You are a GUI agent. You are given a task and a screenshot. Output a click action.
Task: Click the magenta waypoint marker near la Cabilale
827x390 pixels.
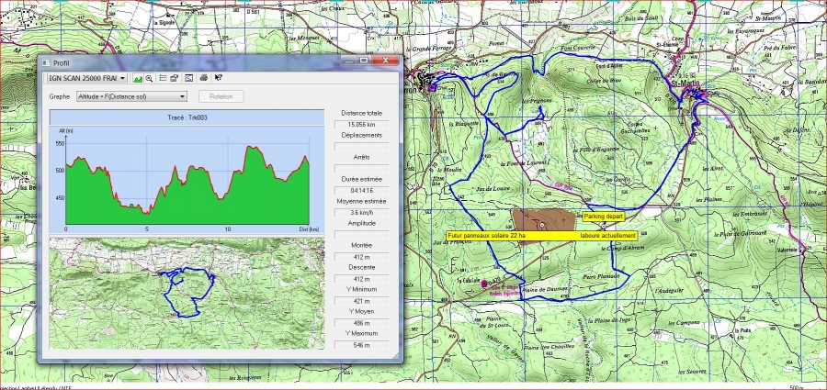pyautogui.click(x=484, y=283)
